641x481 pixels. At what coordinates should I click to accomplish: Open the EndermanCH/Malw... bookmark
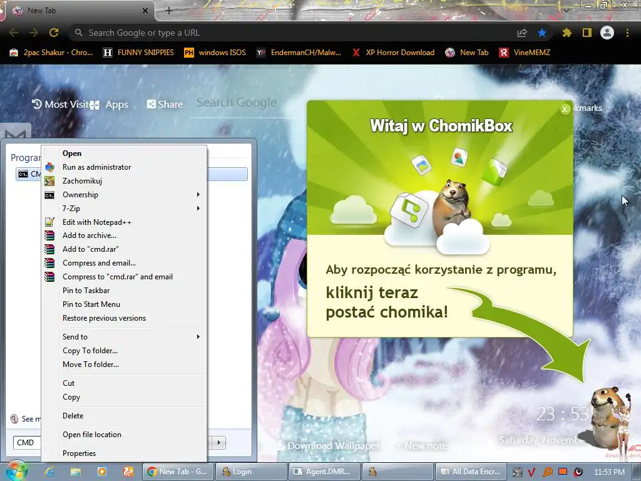pyautogui.click(x=299, y=53)
